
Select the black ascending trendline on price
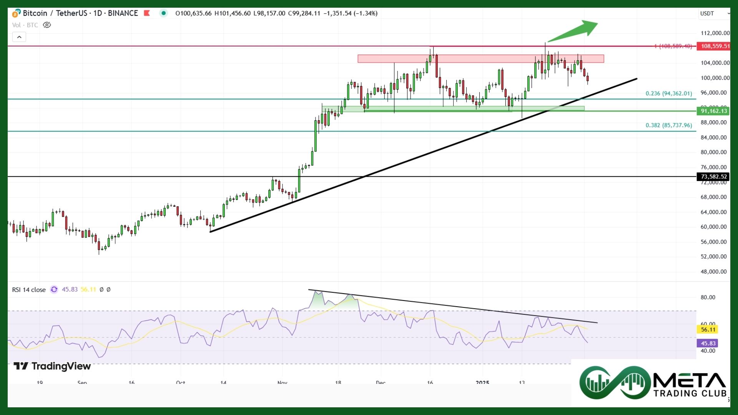click(x=423, y=155)
